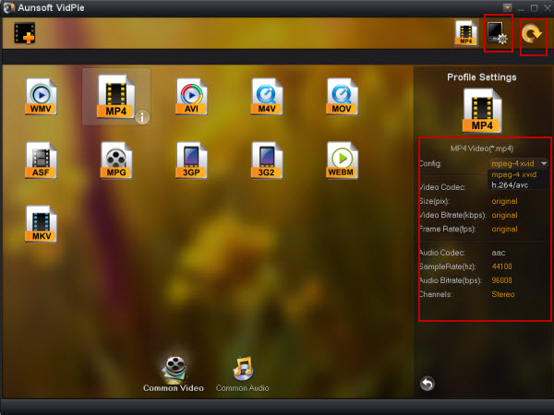Pick the AVI format icon
The height and width of the screenshot is (415, 554).
tap(191, 96)
